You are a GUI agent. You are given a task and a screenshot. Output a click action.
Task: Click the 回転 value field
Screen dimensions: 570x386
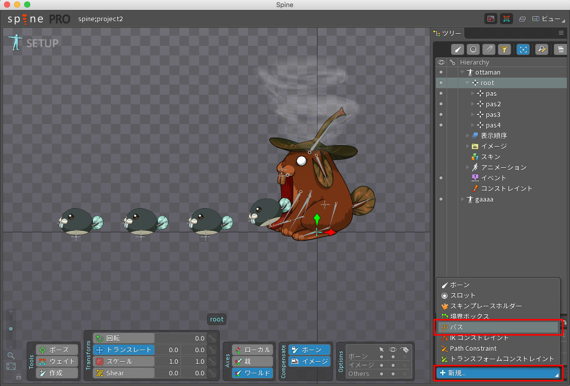(x=180, y=339)
